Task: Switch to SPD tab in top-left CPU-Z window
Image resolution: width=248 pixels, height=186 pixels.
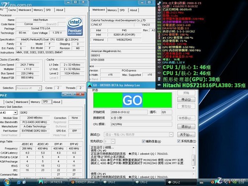Action: coord(48,10)
